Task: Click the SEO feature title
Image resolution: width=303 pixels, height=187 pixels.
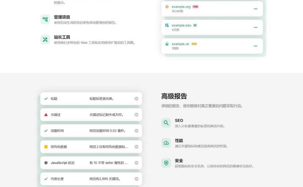Action: [x=179, y=120]
